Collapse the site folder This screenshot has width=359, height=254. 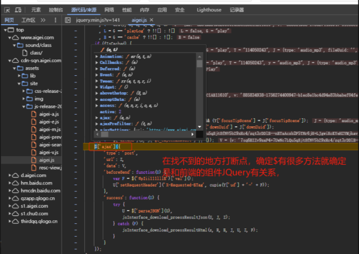coord(19,84)
